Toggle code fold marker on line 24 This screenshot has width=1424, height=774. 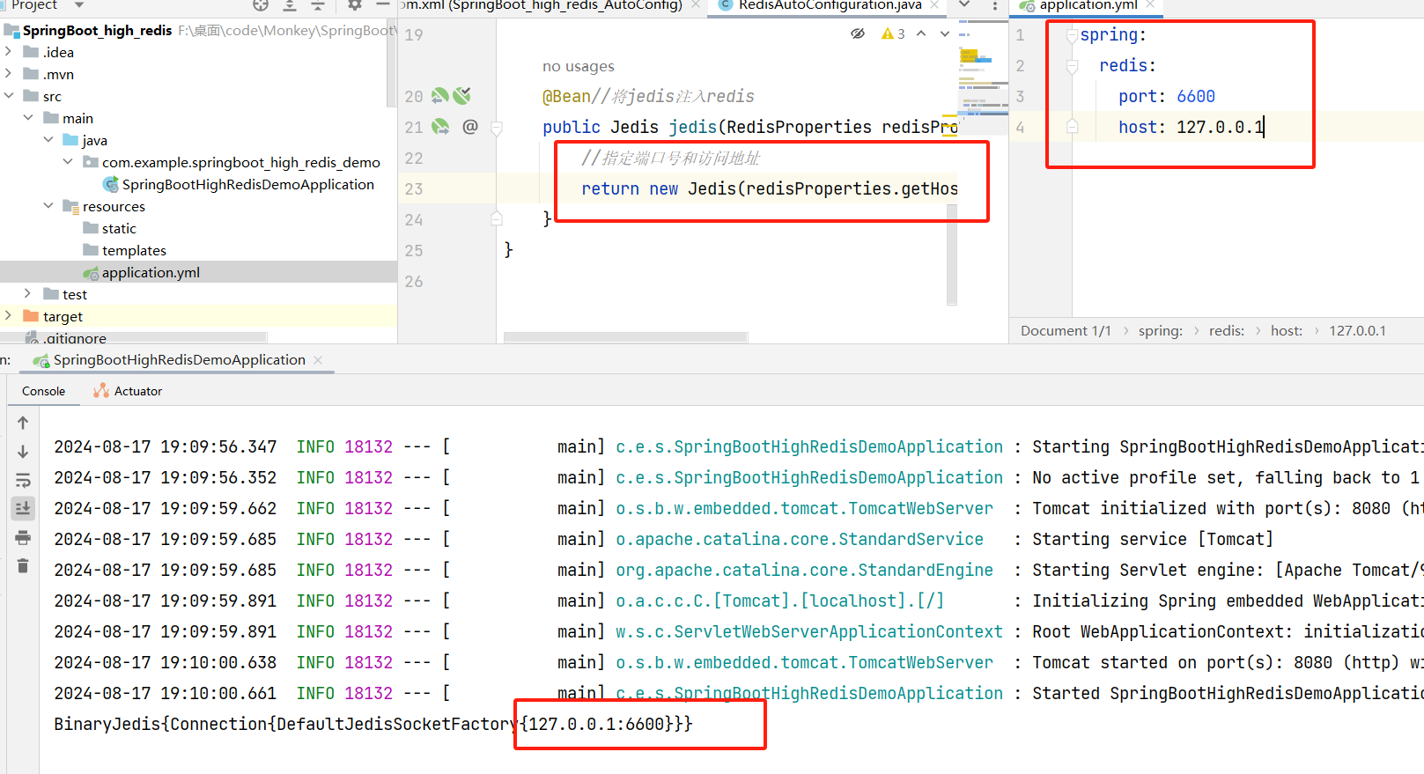pos(497,218)
